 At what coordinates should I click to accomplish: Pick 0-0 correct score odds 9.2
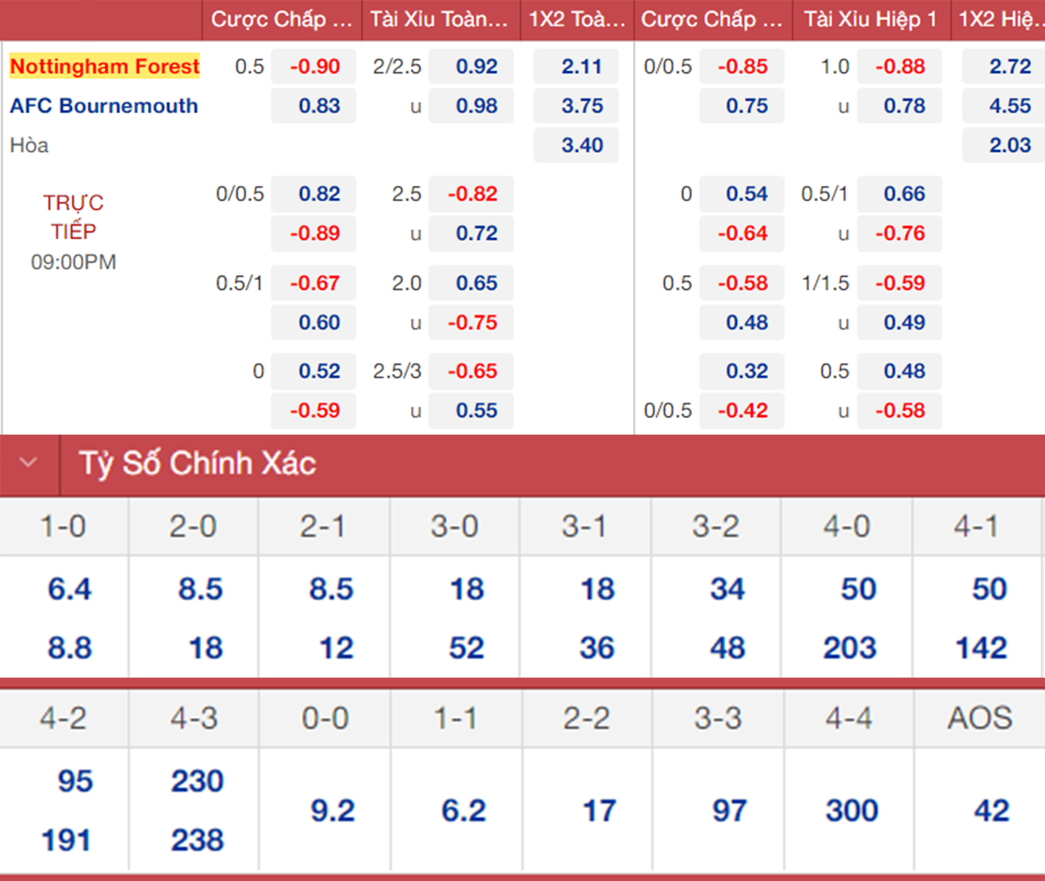click(332, 811)
